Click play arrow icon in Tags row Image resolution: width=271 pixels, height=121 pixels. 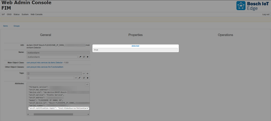click(88, 78)
